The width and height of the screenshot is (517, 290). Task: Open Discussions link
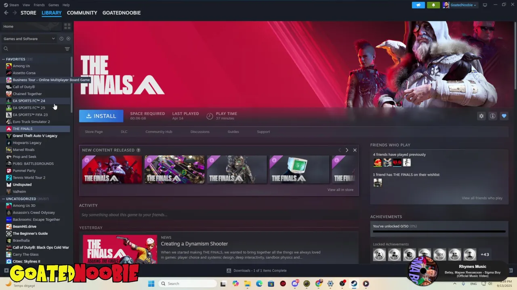pyautogui.click(x=200, y=132)
